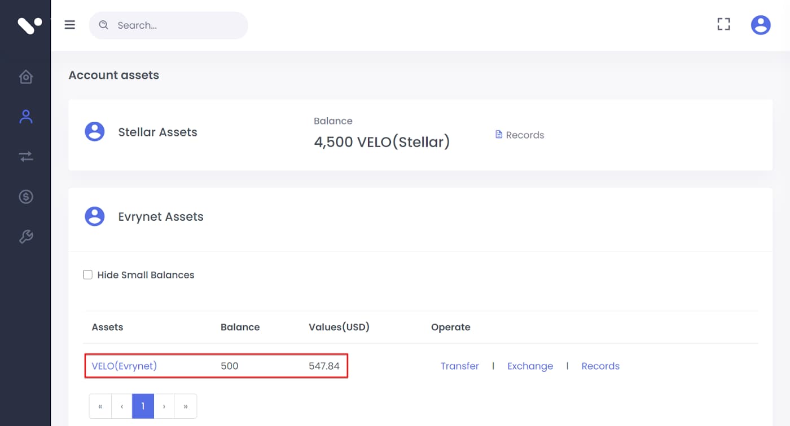
Task: Open the dollar coin sidebar icon
Action: click(26, 197)
